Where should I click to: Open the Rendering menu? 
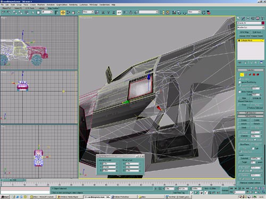73,5
